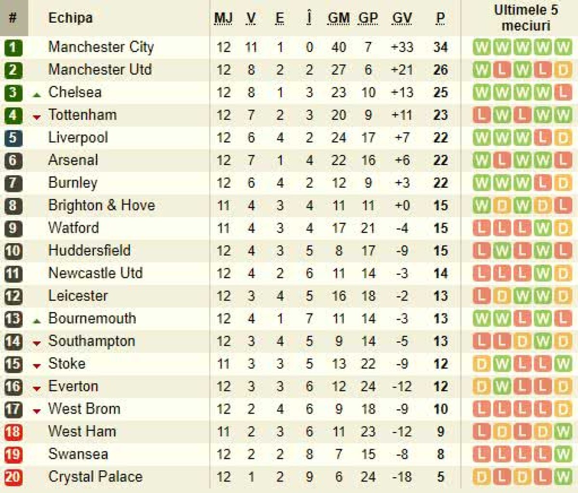Click Tottenham's first loss icon in form
Viewport: 578px width, 493px height.
(x=481, y=115)
